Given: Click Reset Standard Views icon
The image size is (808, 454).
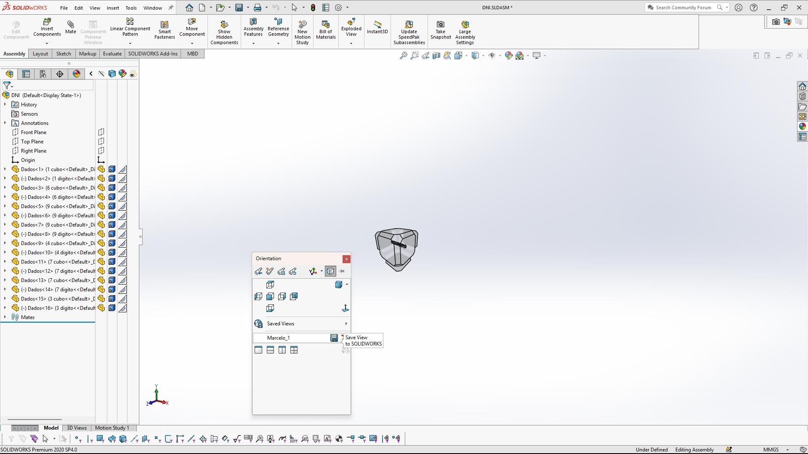Looking at the screenshot, I should [x=292, y=271].
